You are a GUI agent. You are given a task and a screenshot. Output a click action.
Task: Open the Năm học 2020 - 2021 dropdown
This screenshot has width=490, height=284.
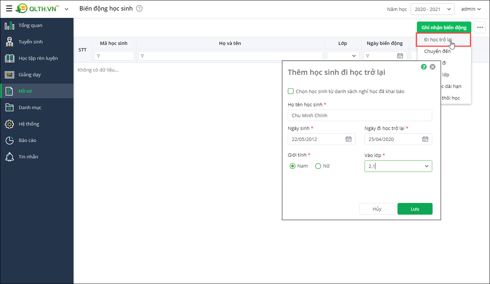(x=432, y=9)
